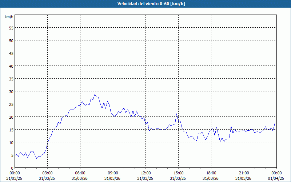This screenshot has width=291, height=182.
Task: Click the 09:00 time label
Action: 113,173
